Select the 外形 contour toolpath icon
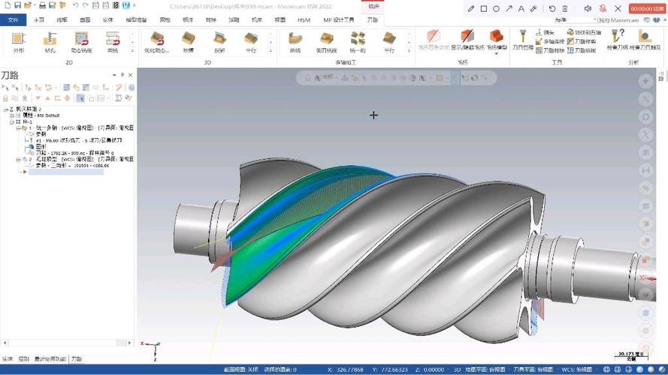Screen dimensions: 668x375 point(18,42)
